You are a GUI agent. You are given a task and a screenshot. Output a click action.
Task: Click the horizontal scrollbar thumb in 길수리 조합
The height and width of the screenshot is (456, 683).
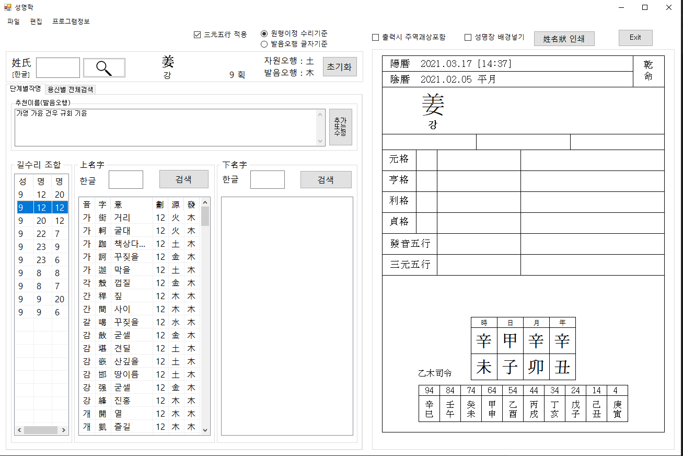[x=40, y=430]
